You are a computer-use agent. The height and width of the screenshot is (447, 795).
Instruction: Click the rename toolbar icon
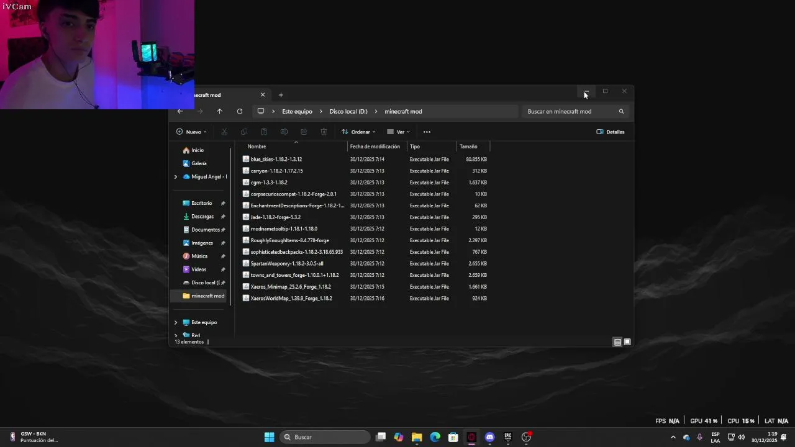(x=284, y=132)
